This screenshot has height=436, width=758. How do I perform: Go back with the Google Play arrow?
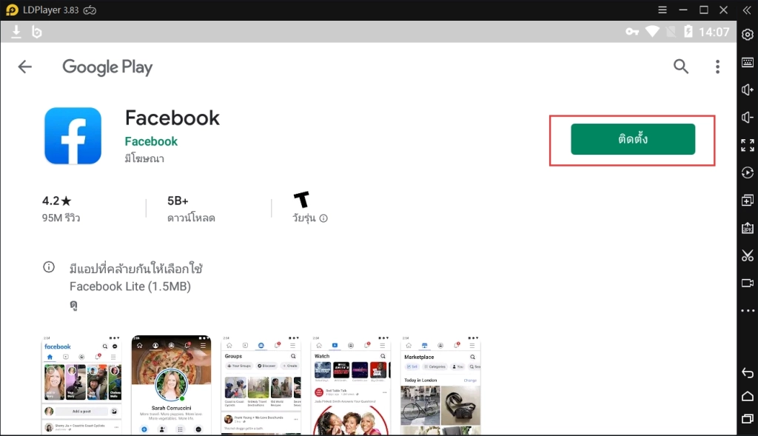click(24, 67)
